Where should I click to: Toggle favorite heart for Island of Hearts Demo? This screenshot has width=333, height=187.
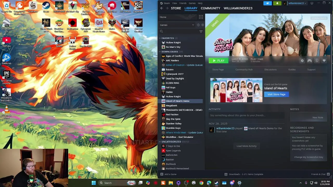click(x=324, y=61)
